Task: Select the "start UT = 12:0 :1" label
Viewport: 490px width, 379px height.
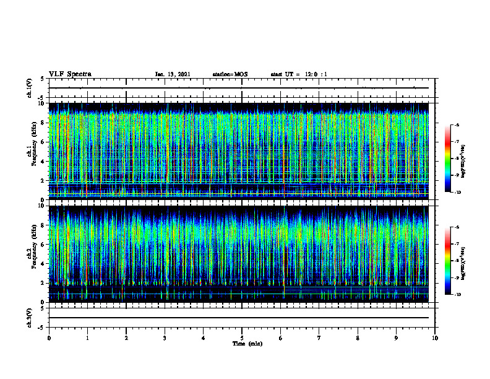Action: (x=299, y=74)
